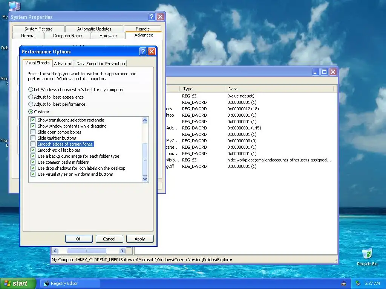Click the Type column header

point(202,89)
